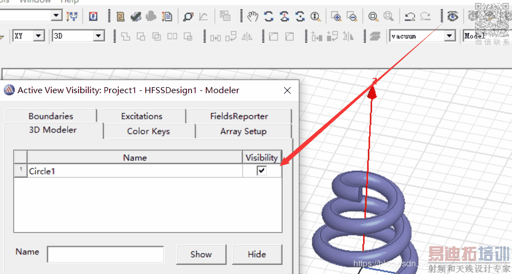This screenshot has width=512, height=274.
Task: Click the Unite objects icon
Action: (x=126, y=36)
